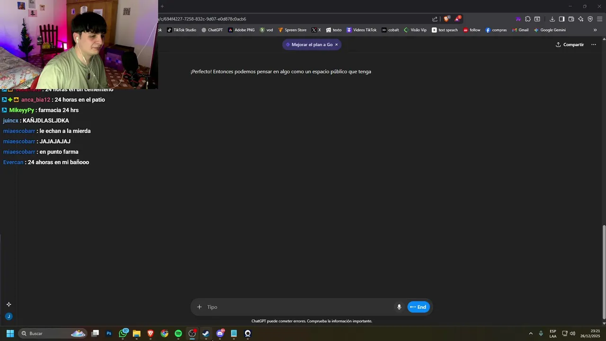Toggle the browser sidebar panel
The width and height of the screenshot is (606, 341).
tap(561, 19)
